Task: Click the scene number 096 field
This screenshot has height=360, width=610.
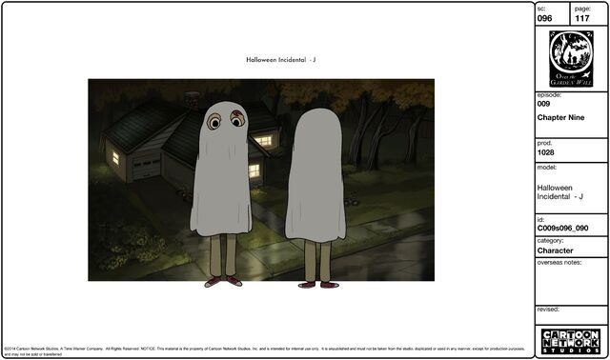Action: tap(553, 14)
